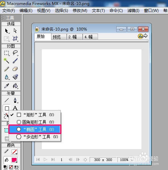This screenshot has width=168, height=170.
Task: Maximize the 未命名-10.png document window
Action: click(x=132, y=29)
